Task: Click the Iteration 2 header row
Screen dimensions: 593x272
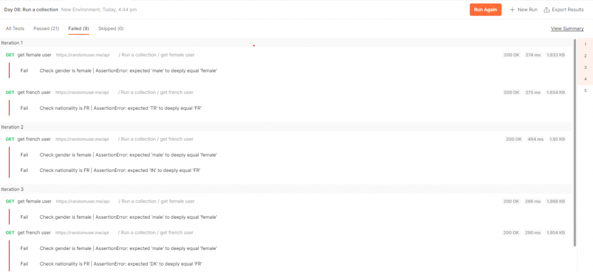Action: 287,127
